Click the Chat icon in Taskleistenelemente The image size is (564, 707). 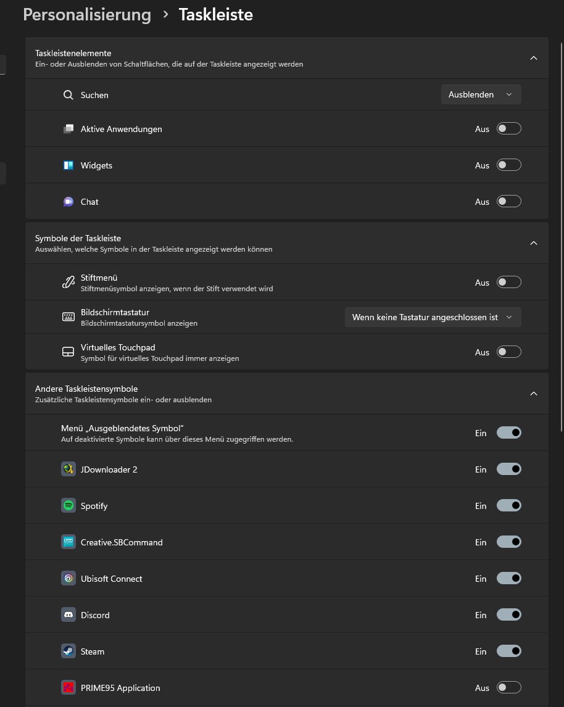(x=68, y=202)
